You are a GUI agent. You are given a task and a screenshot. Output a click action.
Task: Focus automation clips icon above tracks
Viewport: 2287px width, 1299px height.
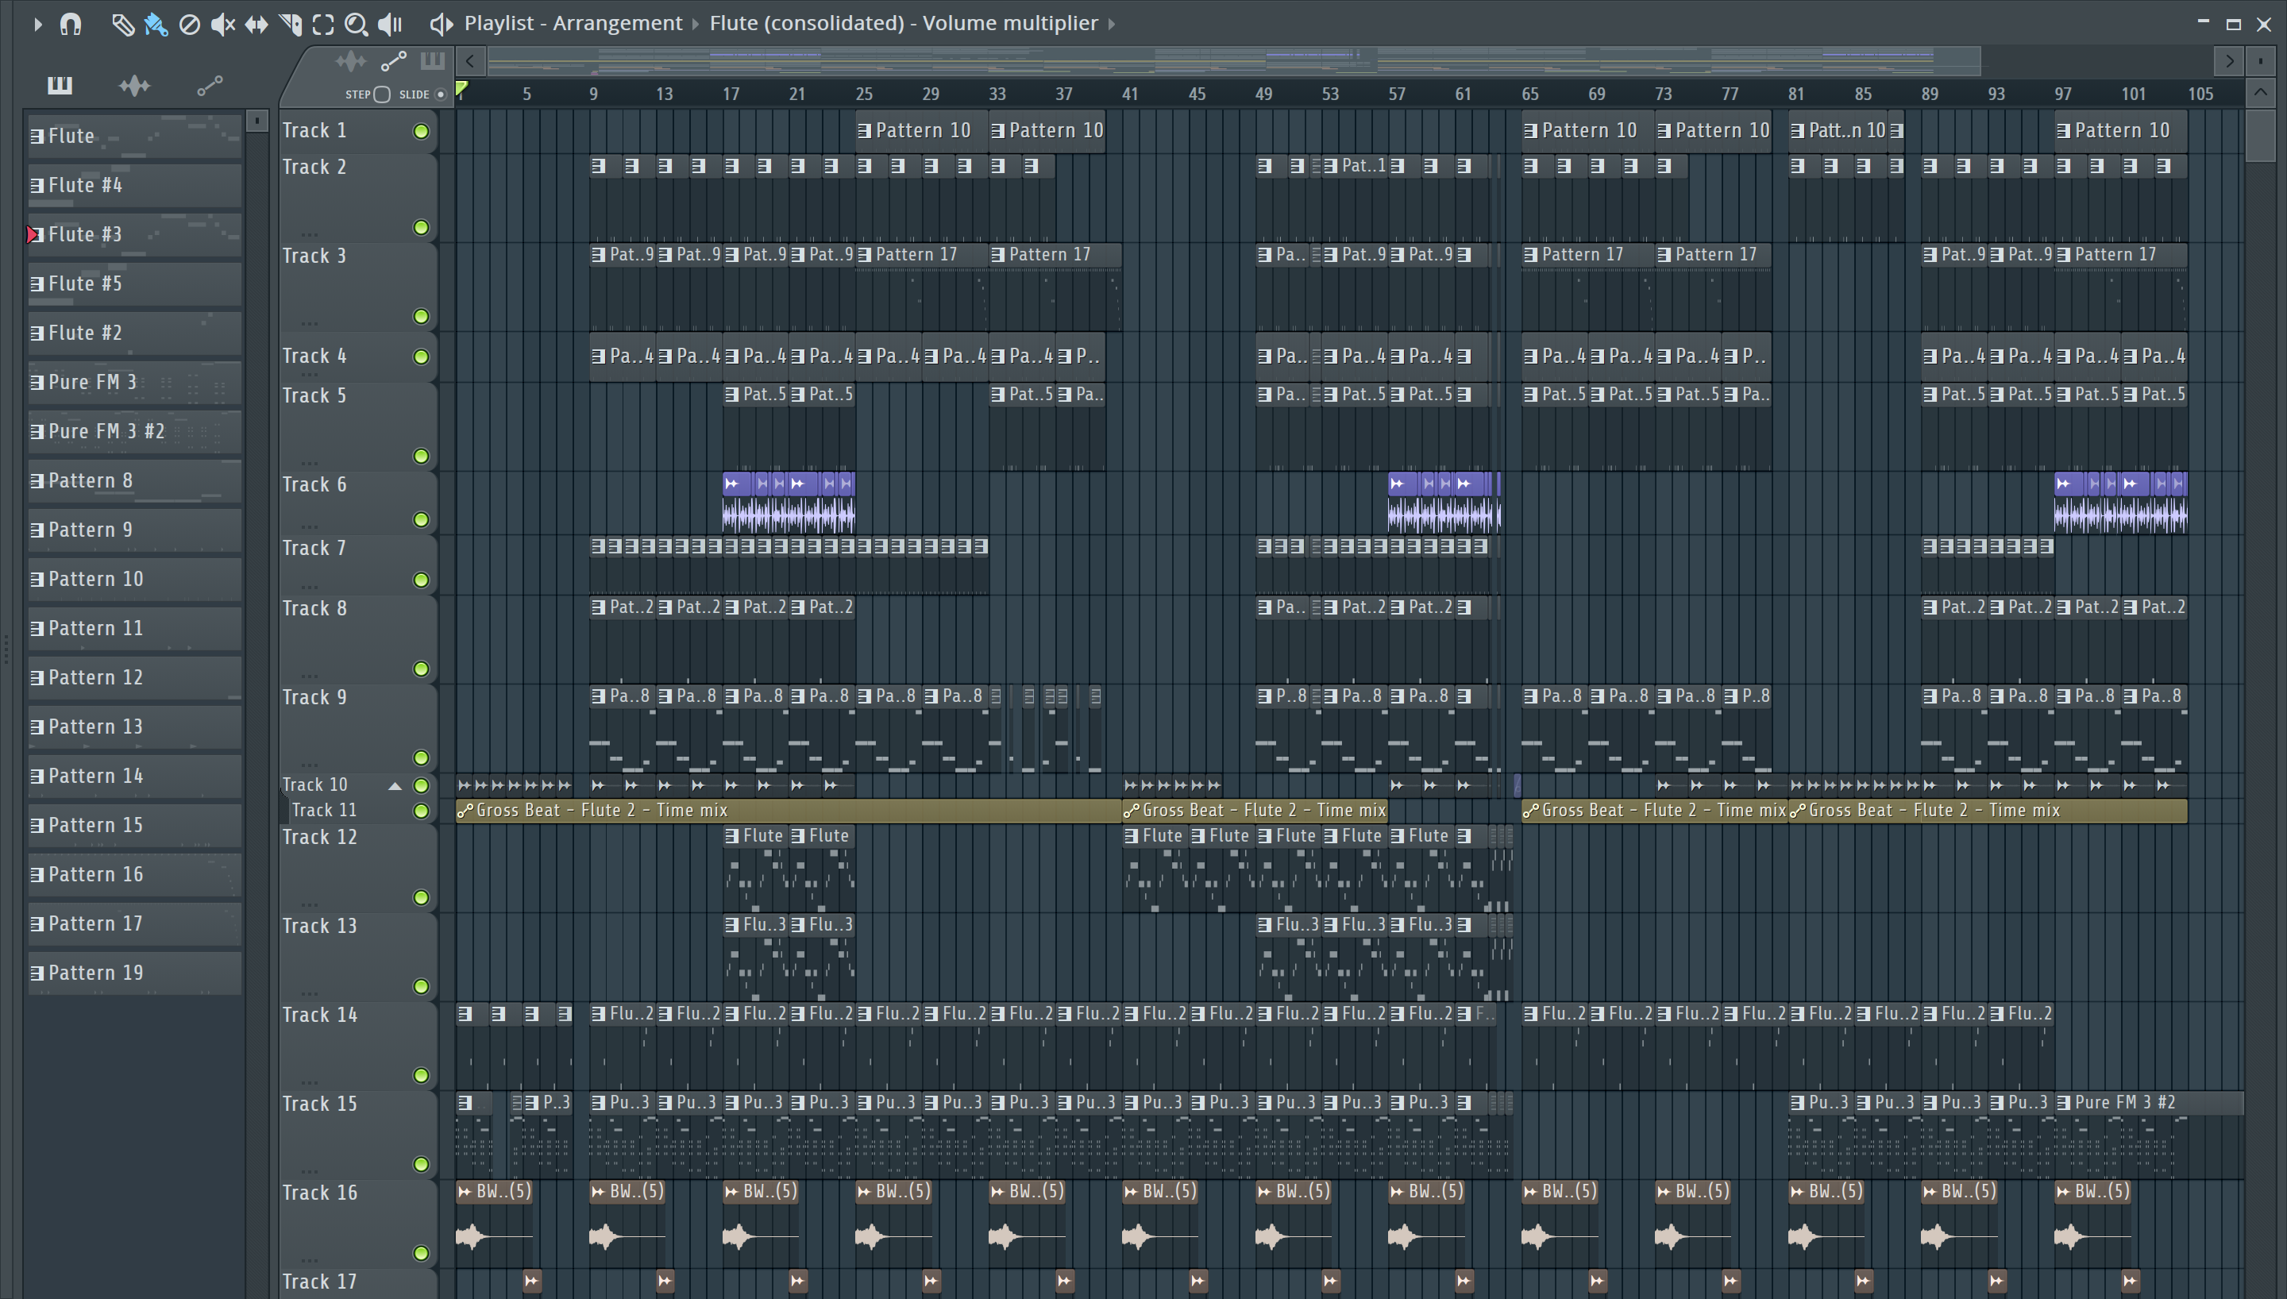pyautogui.click(x=393, y=60)
